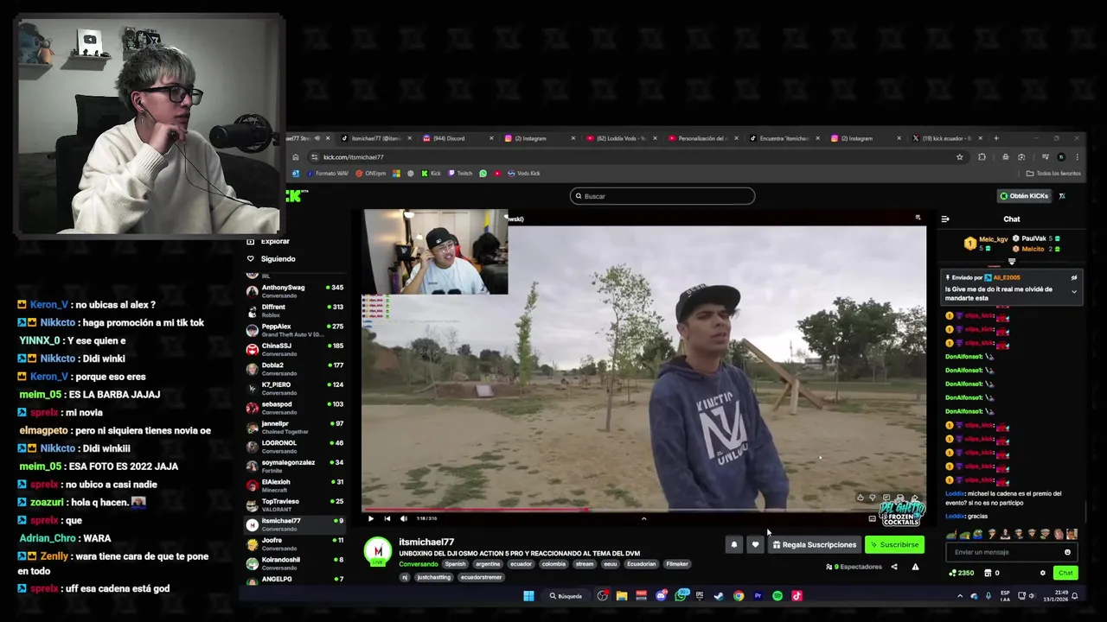Click the skip-back button in the video player

click(387, 518)
